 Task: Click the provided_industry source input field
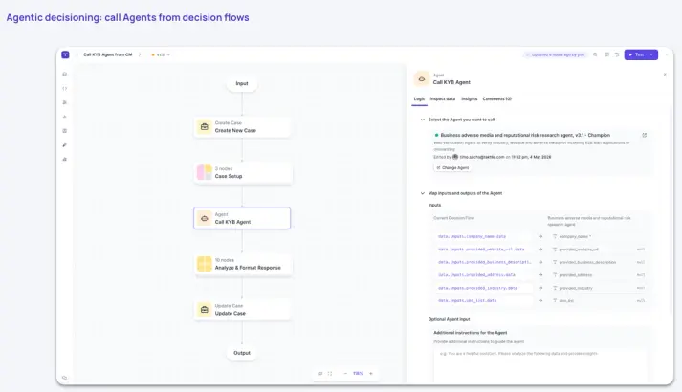(x=484, y=288)
